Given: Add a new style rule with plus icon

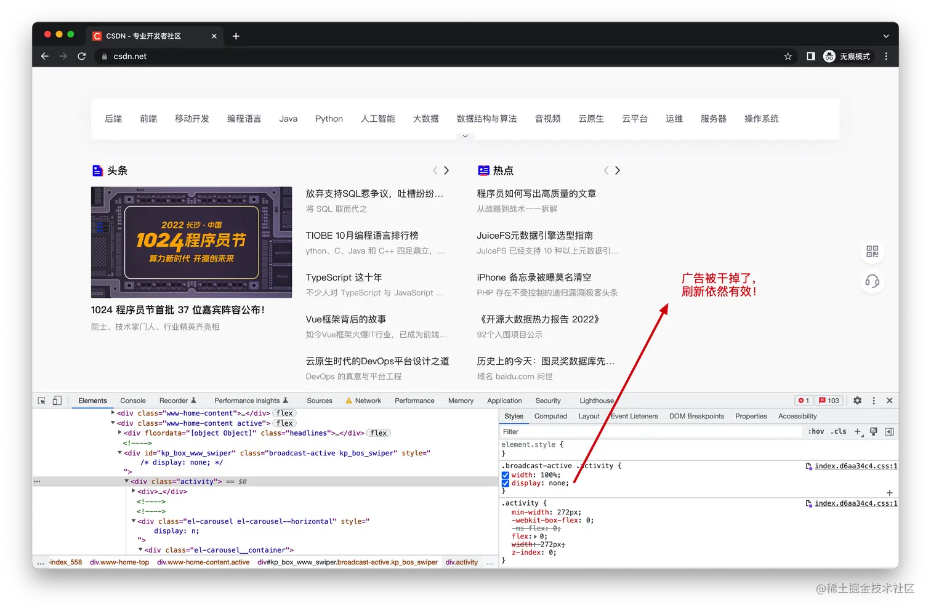Looking at the screenshot, I should (858, 432).
